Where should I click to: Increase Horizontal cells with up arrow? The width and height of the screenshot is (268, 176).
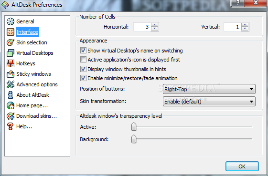point(154,25)
